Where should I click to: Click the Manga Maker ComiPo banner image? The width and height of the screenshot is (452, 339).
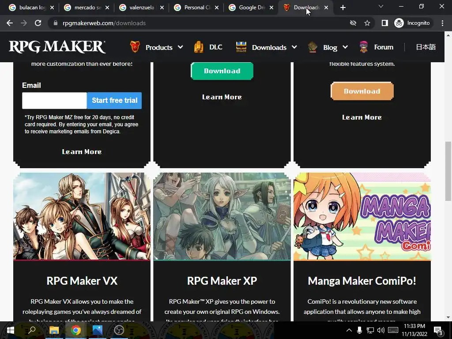point(362,216)
